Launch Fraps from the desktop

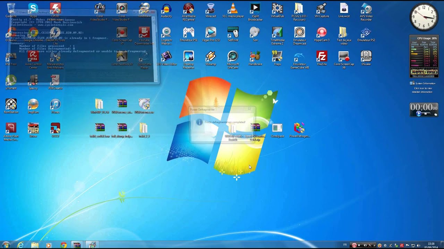click(x=277, y=58)
